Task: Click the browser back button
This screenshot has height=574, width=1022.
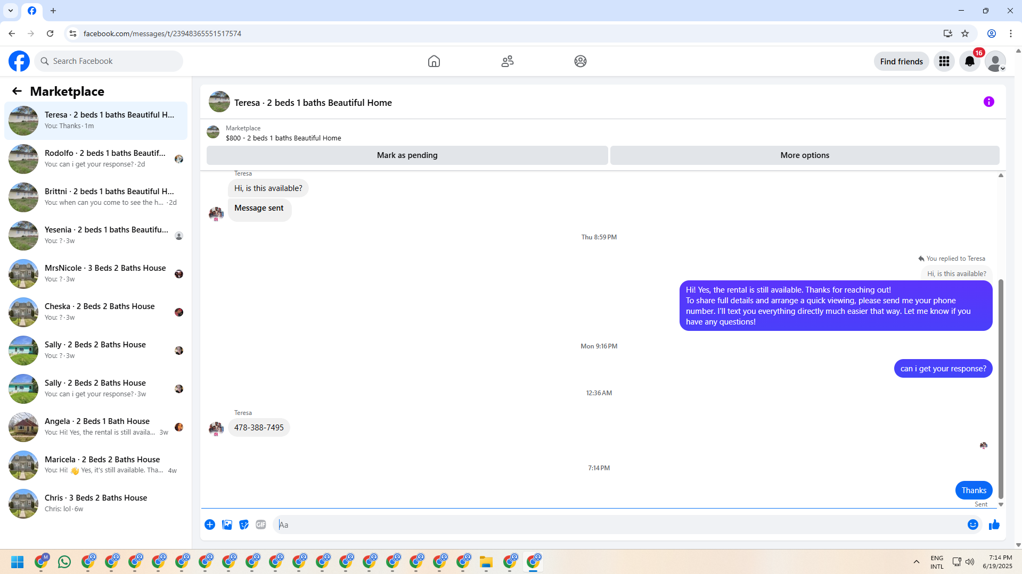Action: tap(12, 34)
